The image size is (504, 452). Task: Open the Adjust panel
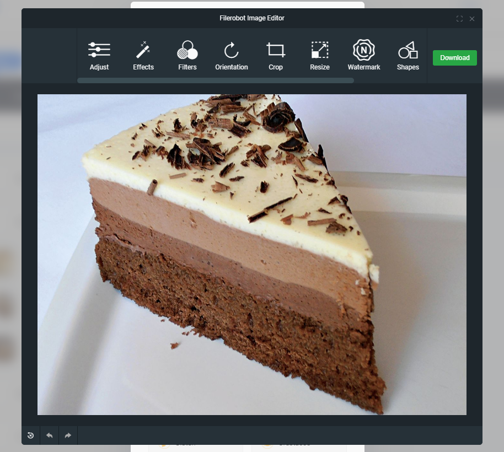(x=99, y=55)
